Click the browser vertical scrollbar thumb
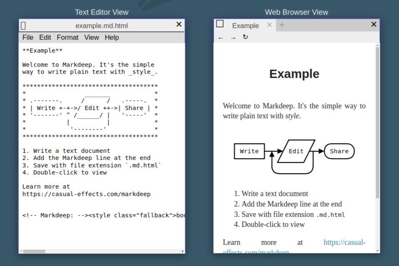This screenshot has height=266, width=399. (x=378, y=123)
